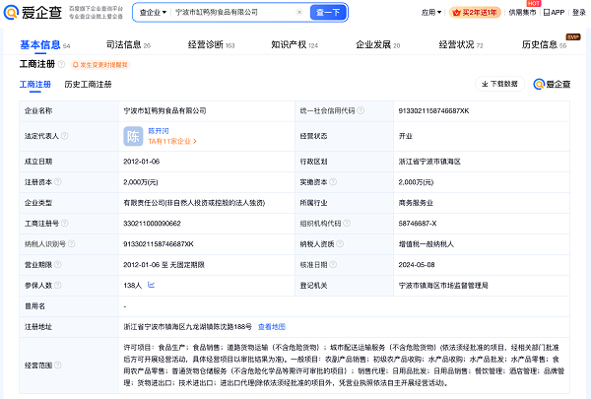Click the 查看地图 link next to address
The image size is (591, 399).
tap(272, 325)
